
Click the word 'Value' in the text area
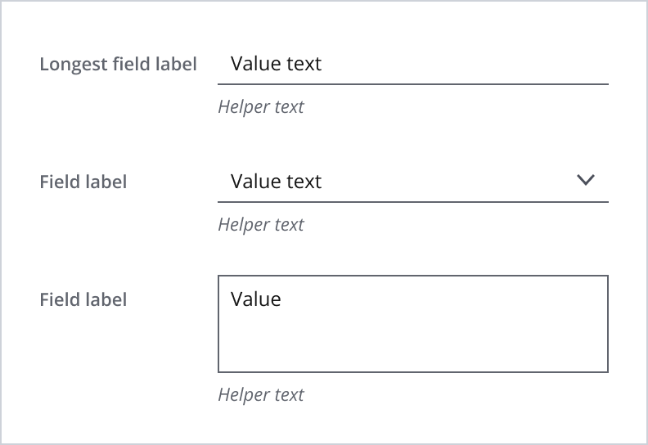click(256, 299)
